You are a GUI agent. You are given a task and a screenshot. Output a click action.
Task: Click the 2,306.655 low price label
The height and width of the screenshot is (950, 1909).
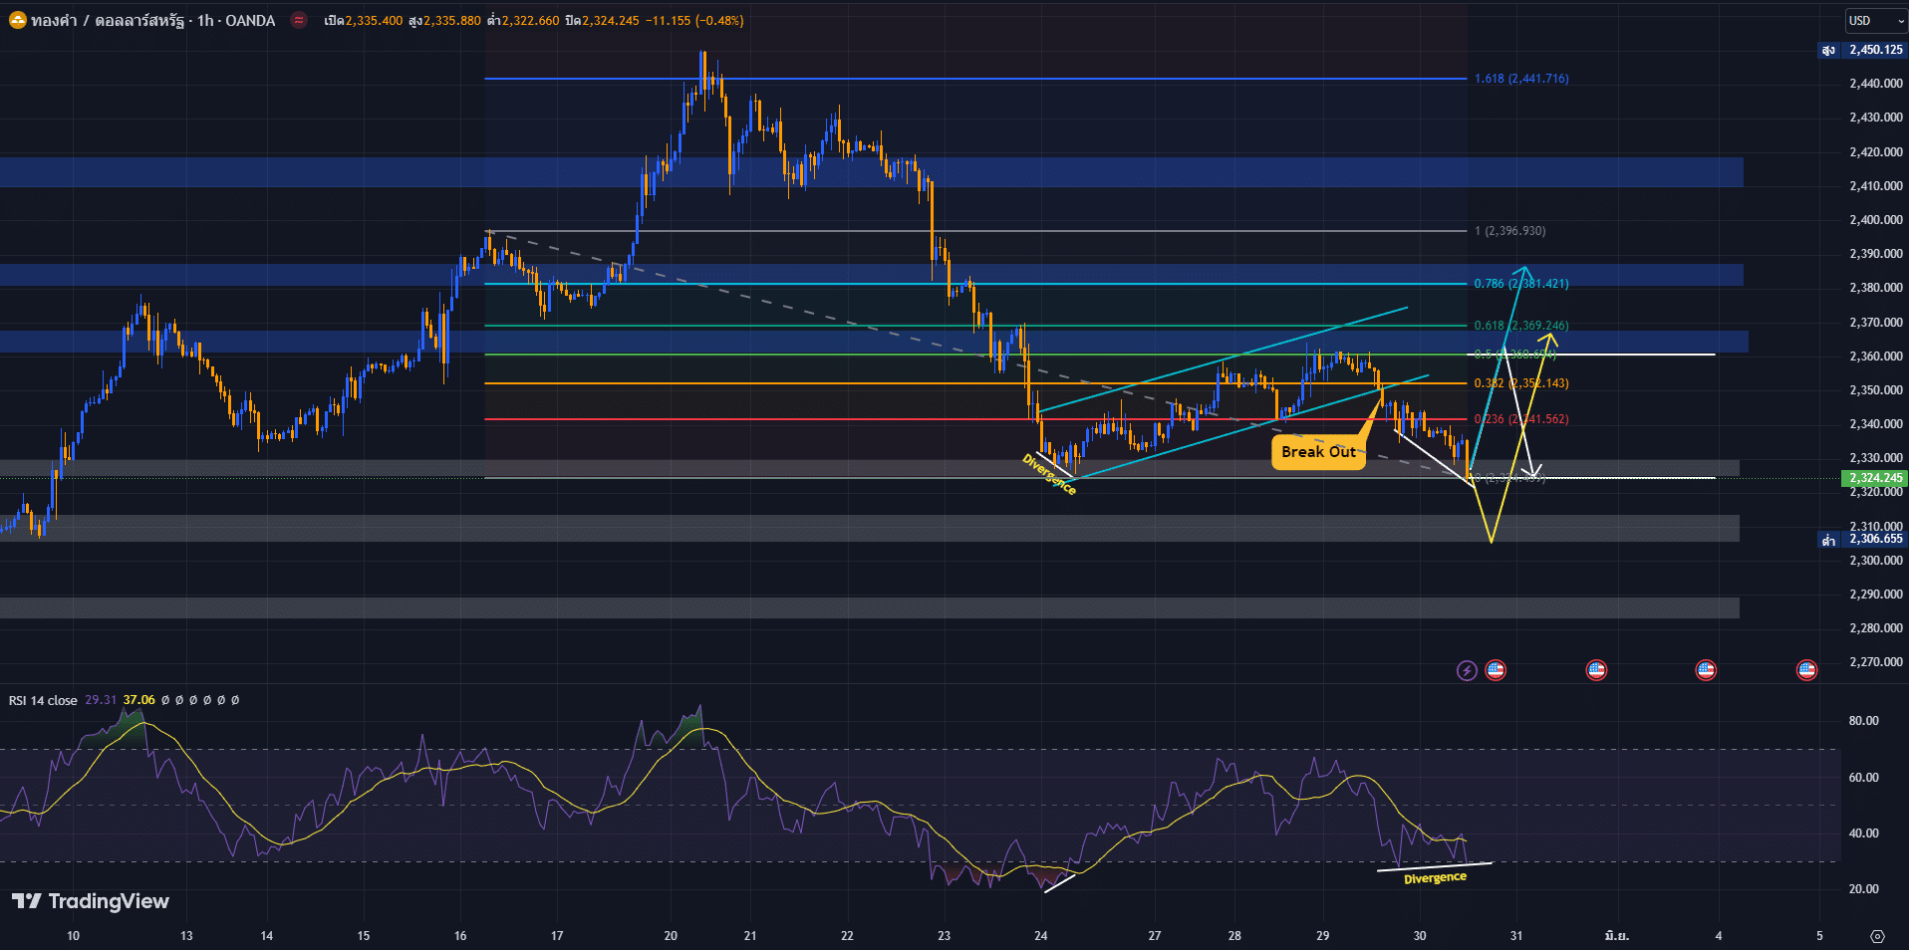[1875, 539]
